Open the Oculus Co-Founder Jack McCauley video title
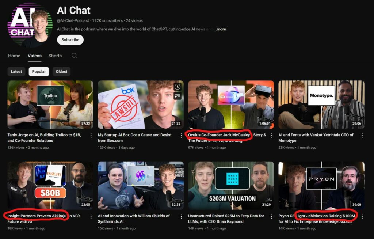The image size is (374, 239). click(x=219, y=135)
